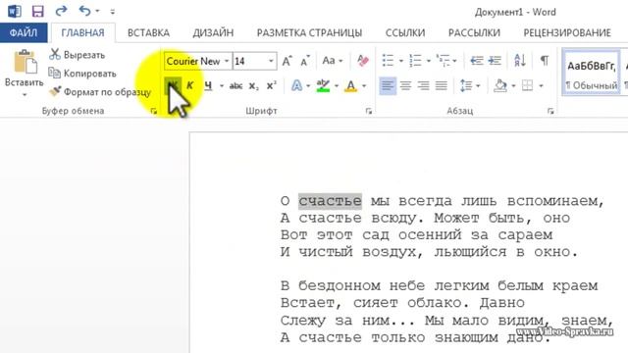Image resolution: width=628 pixels, height=353 pixels.
Task: Open the Шрифт font dialog launcher
Action: pos(369,111)
